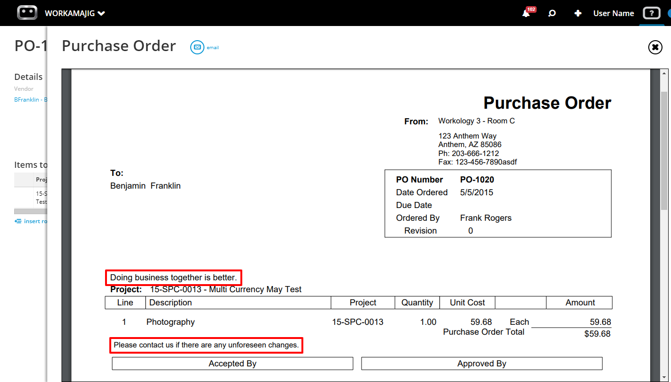
Task: Email the purchase order
Action: point(204,47)
